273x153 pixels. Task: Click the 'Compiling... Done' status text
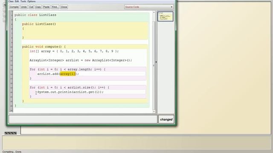click(x=12, y=152)
